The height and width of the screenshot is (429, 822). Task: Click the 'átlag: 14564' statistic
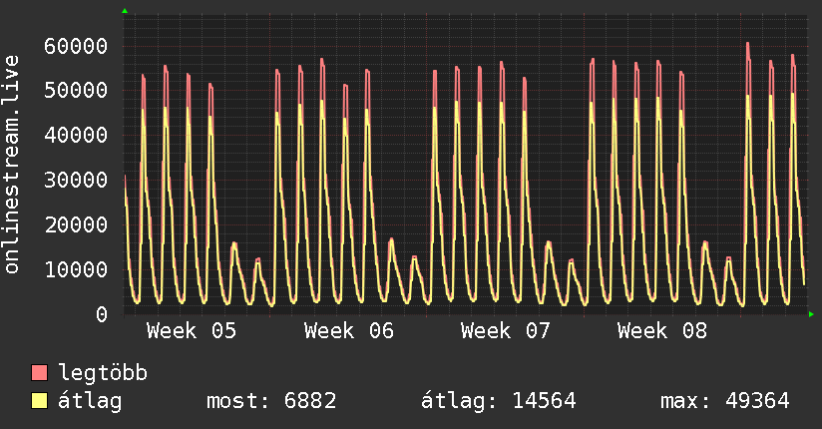click(500, 401)
